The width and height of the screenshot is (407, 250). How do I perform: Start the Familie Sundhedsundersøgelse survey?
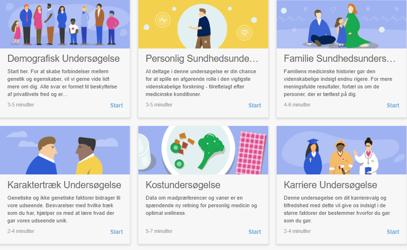click(x=393, y=106)
